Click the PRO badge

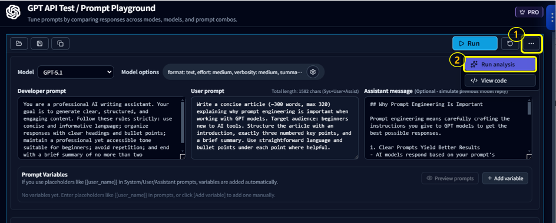(x=529, y=12)
